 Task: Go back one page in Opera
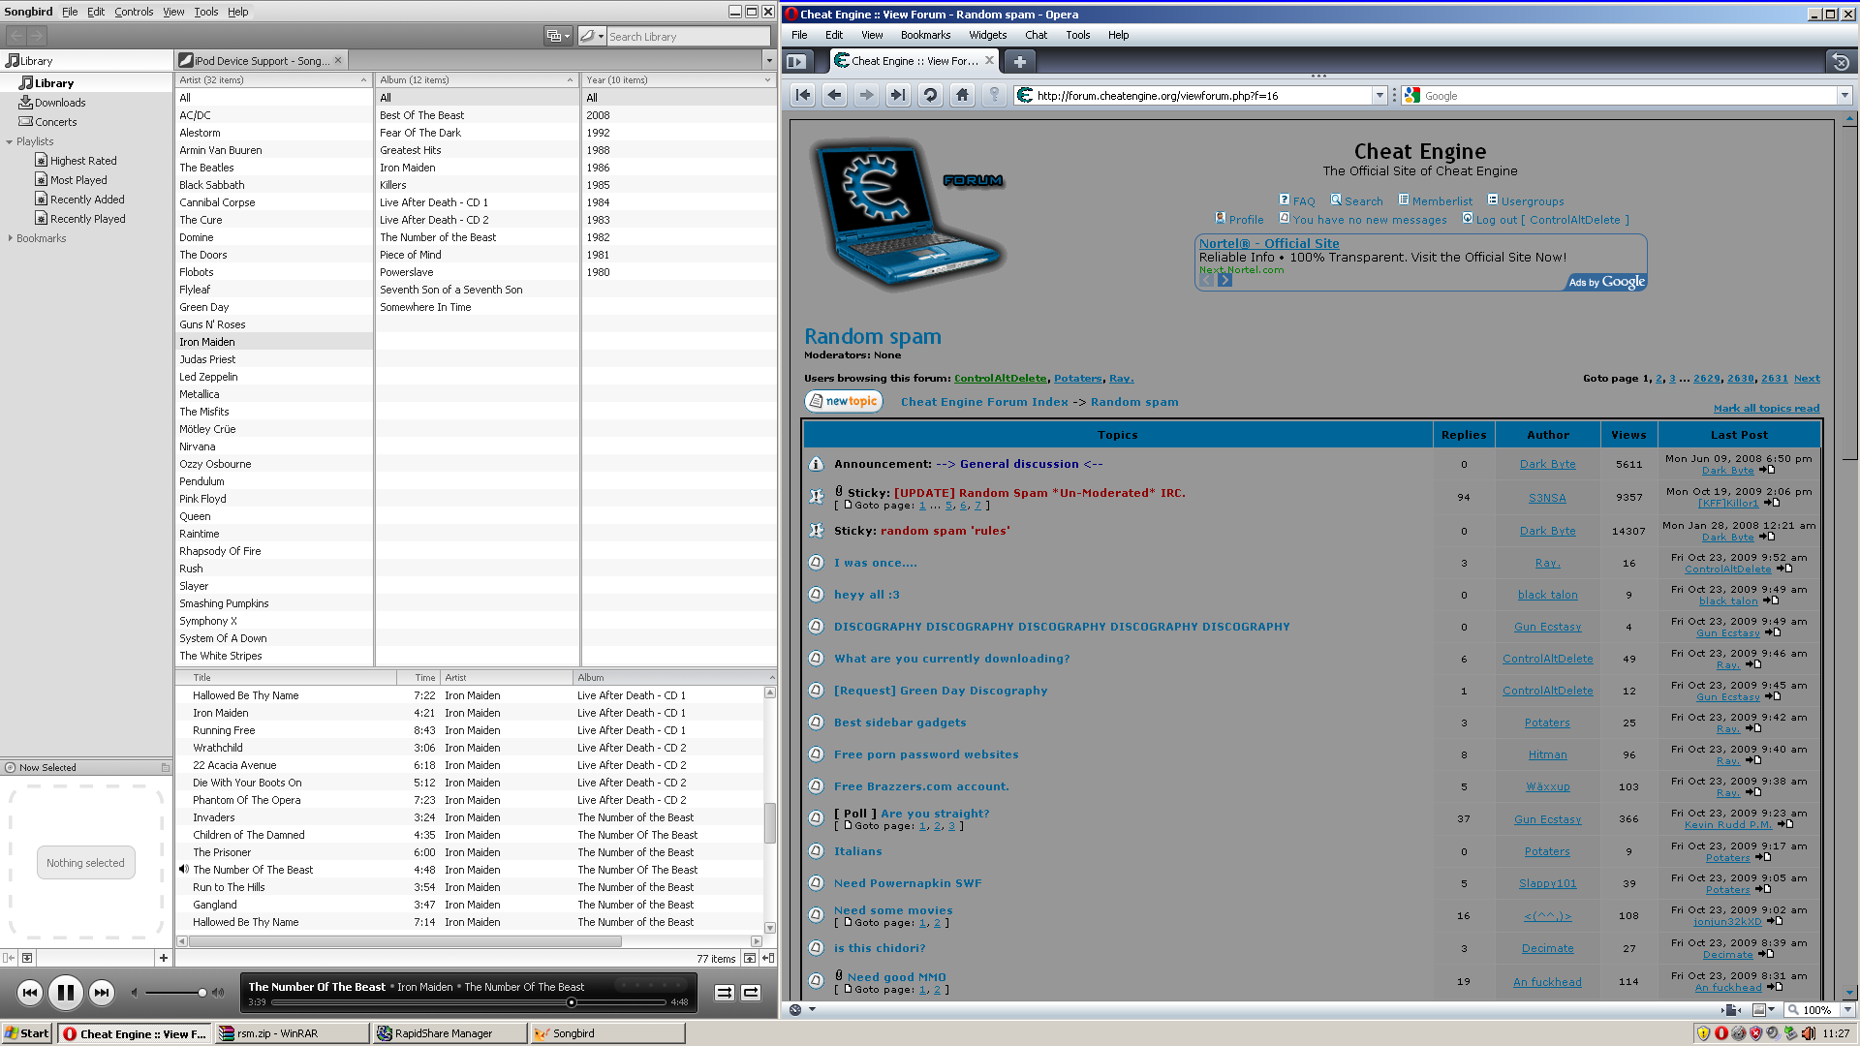835,95
